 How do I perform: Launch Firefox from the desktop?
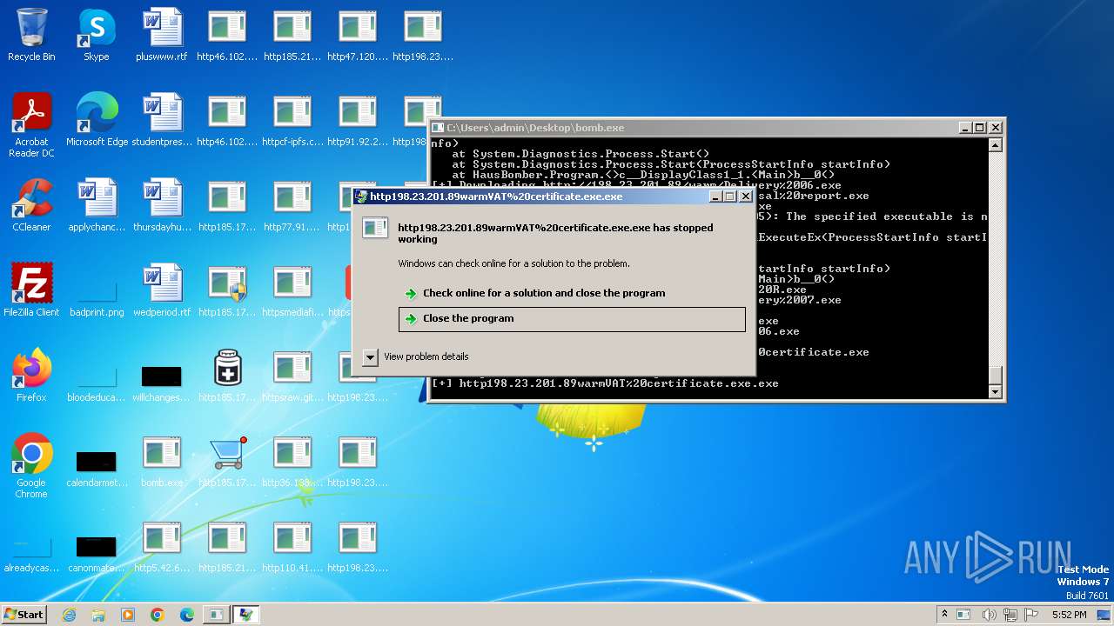click(x=31, y=376)
